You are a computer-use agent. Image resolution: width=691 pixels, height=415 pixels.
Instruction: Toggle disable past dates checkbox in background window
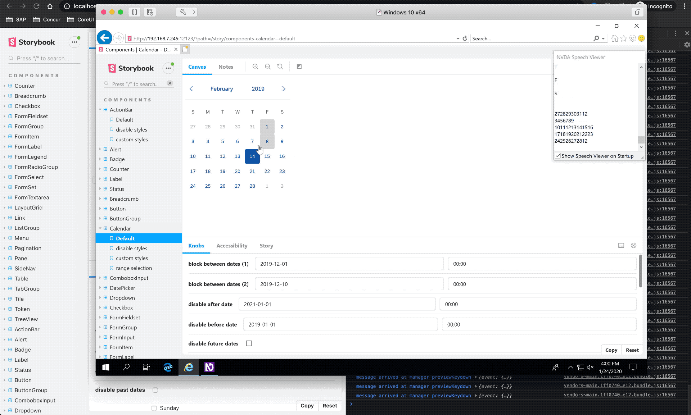coord(155,390)
